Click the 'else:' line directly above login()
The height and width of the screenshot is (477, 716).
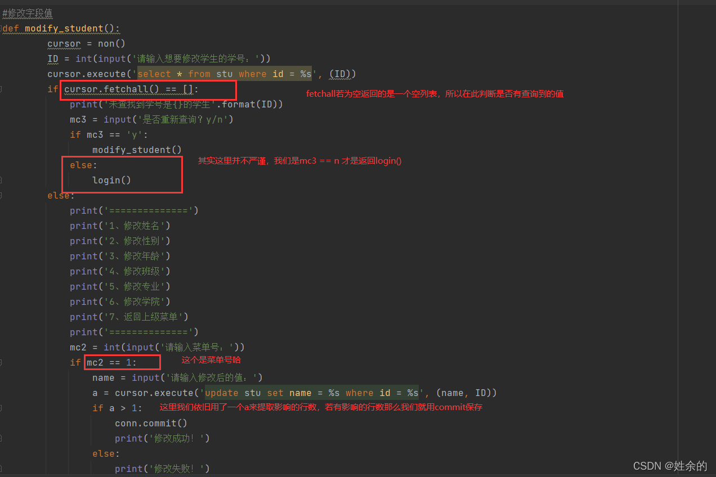[x=83, y=165]
